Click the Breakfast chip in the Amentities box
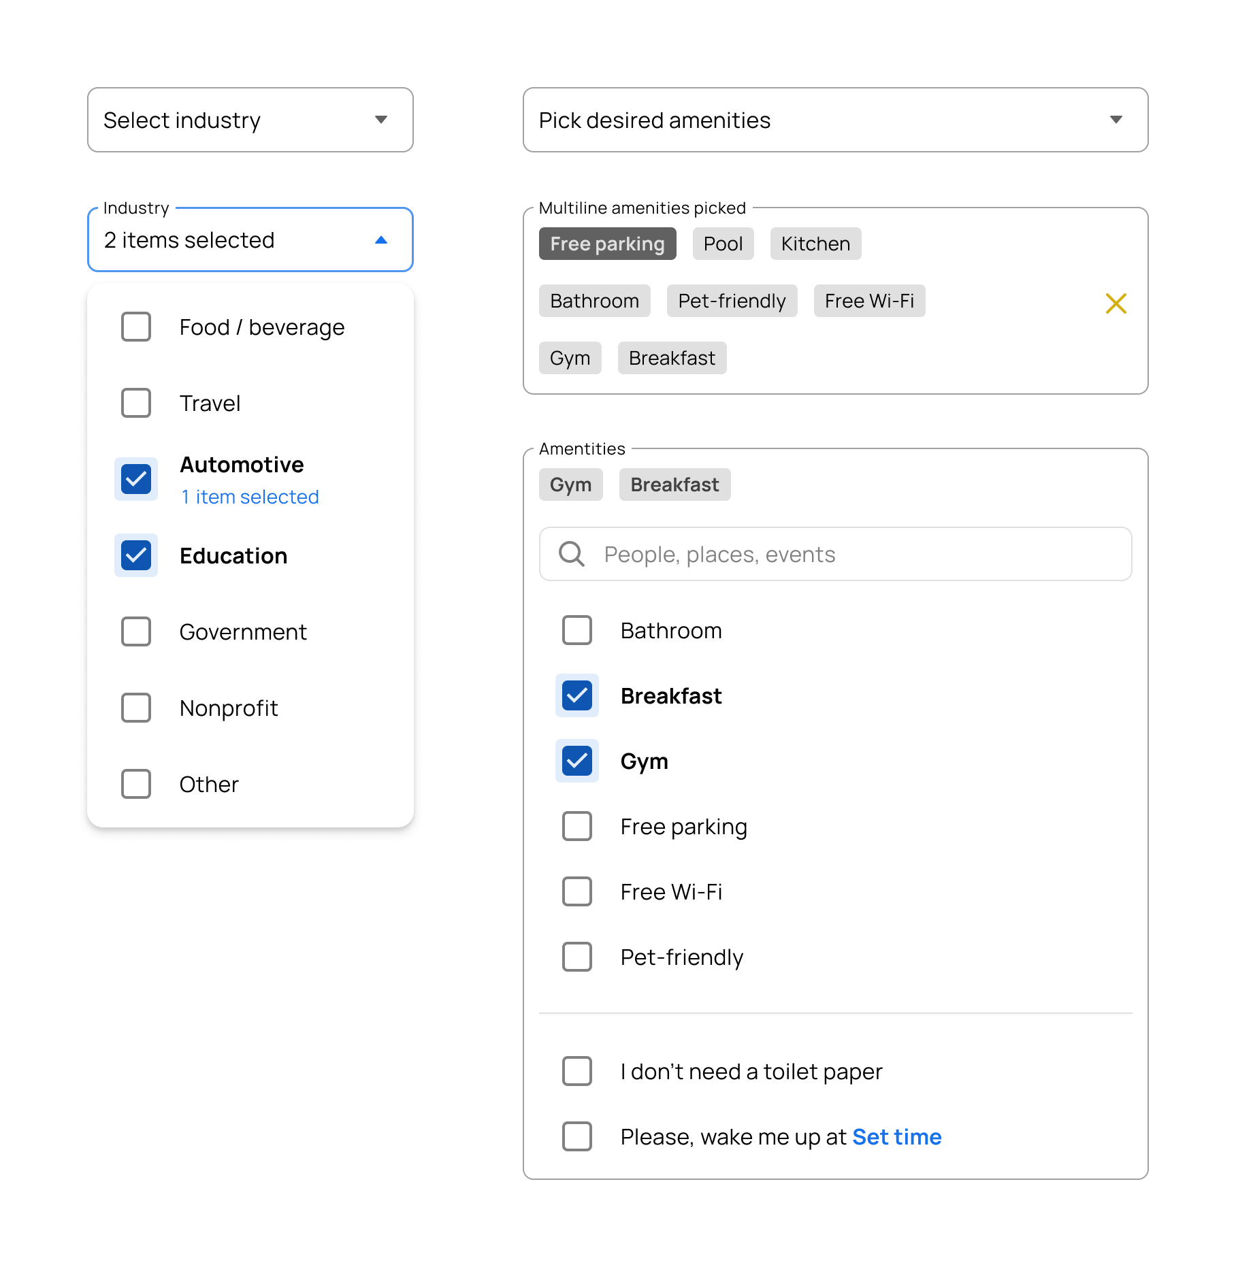Viewport: 1236px width, 1267px height. tap(674, 484)
